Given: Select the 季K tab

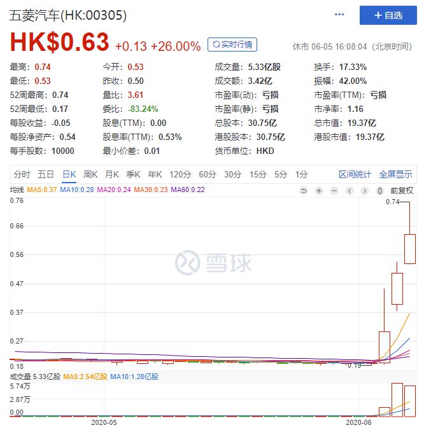Looking at the screenshot, I should [133, 174].
